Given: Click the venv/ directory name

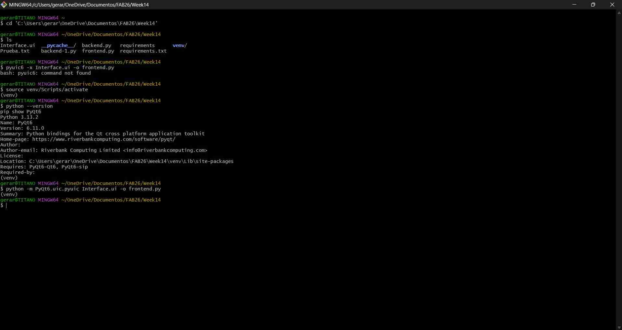Looking at the screenshot, I should pyautogui.click(x=180, y=45).
